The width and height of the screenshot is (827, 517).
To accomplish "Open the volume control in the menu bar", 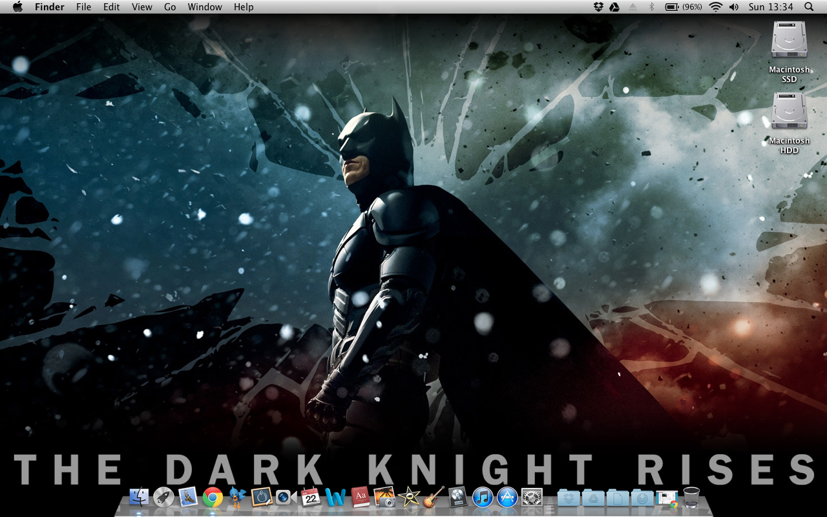I will [733, 6].
